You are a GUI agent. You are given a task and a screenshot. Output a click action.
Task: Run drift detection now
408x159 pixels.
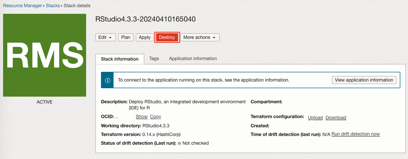(356, 134)
